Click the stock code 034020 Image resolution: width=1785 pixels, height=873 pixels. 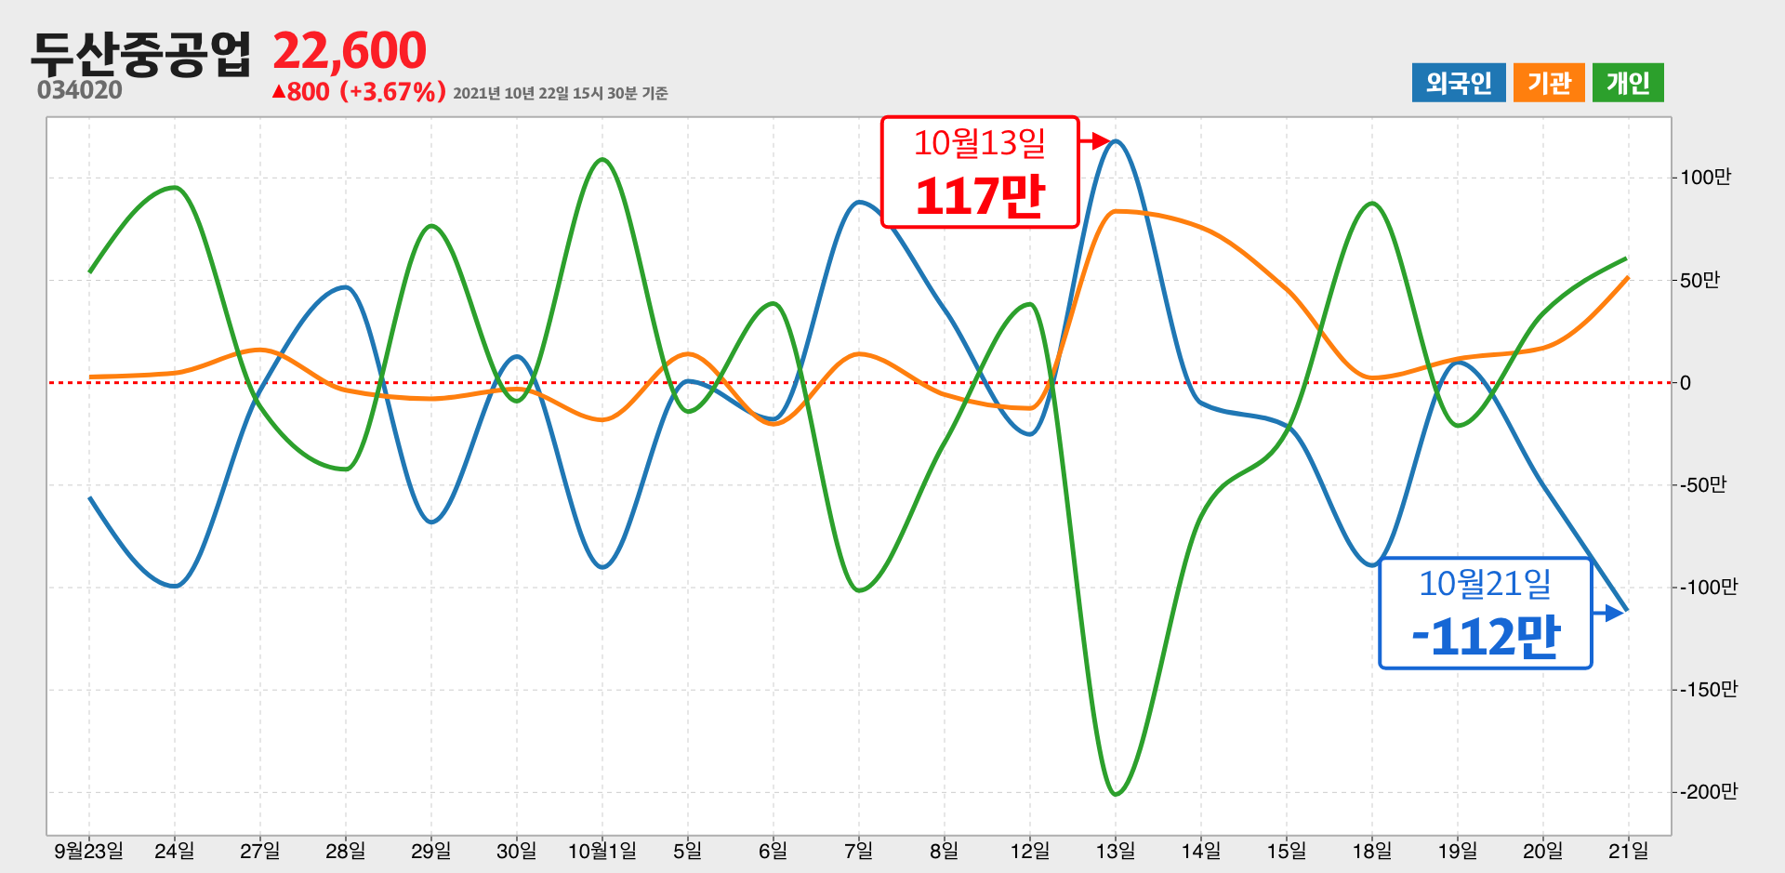coord(80,90)
